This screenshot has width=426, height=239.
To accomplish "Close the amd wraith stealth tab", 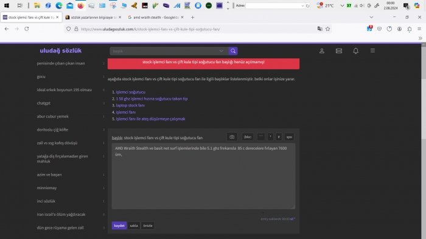I will (x=182, y=17).
